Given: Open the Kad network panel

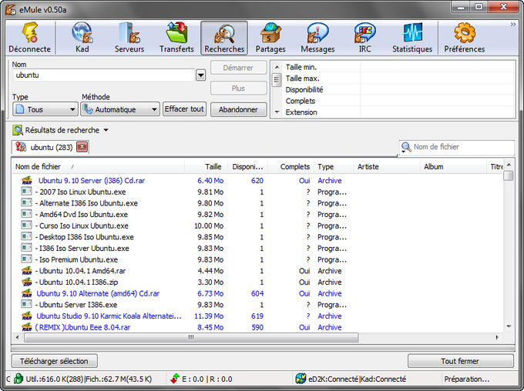Looking at the screenshot, I should (82, 38).
